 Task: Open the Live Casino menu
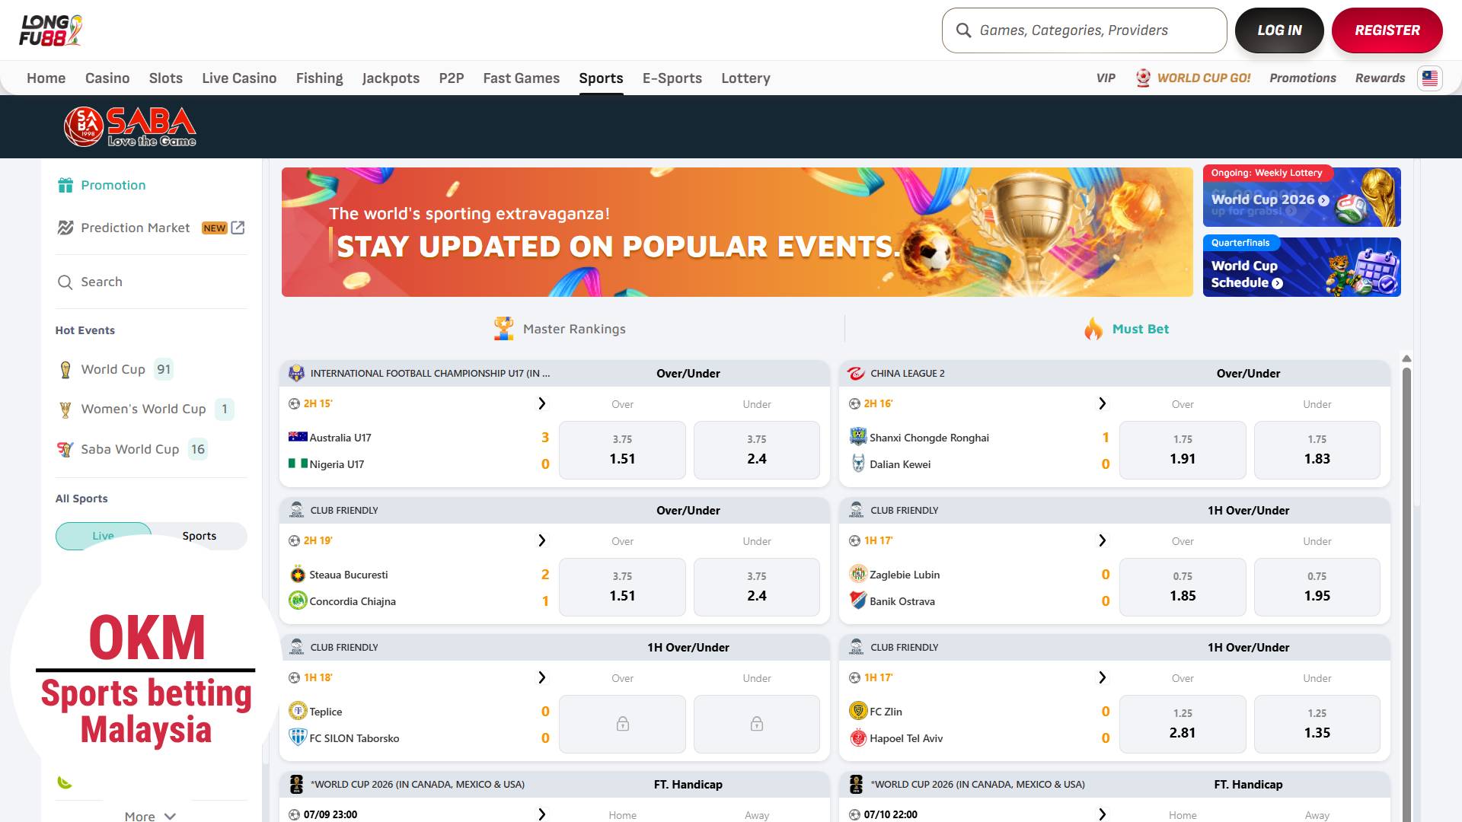[x=239, y=78]
